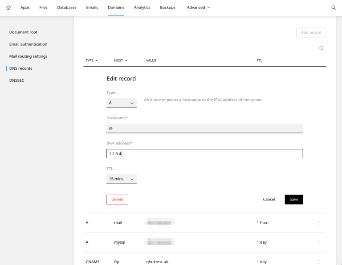Open Email authentication settings
342x265 pixels.
click(x=28, y=44)
